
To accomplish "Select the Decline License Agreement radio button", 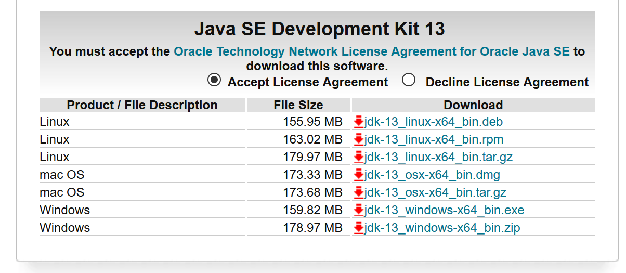I will [x=409, y=80].
